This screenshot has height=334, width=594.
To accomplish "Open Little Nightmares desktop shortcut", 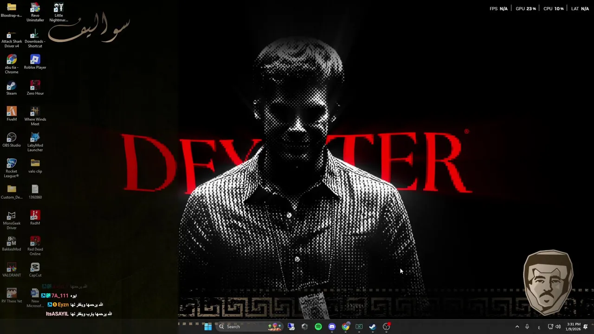I will pos(58,13).
